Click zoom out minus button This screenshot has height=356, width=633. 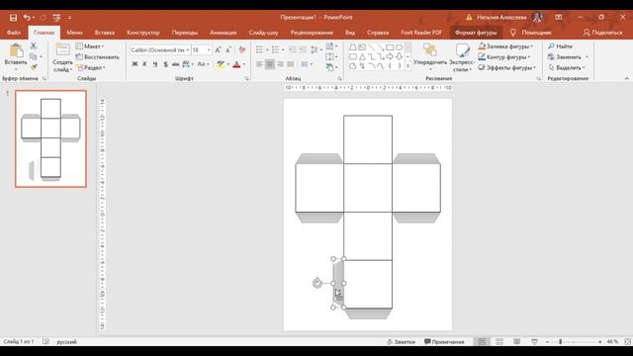click(x=547, y=342)
